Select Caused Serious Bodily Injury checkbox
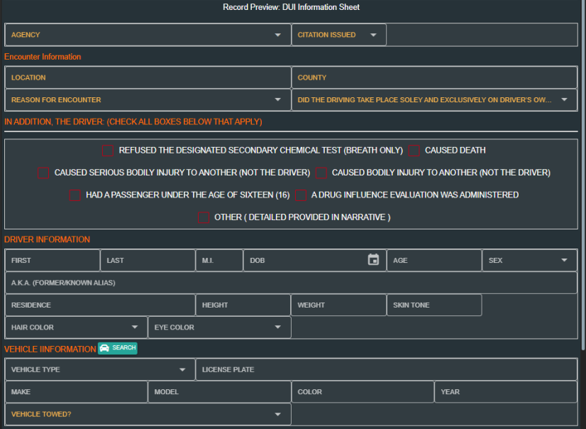 (43, 173)
